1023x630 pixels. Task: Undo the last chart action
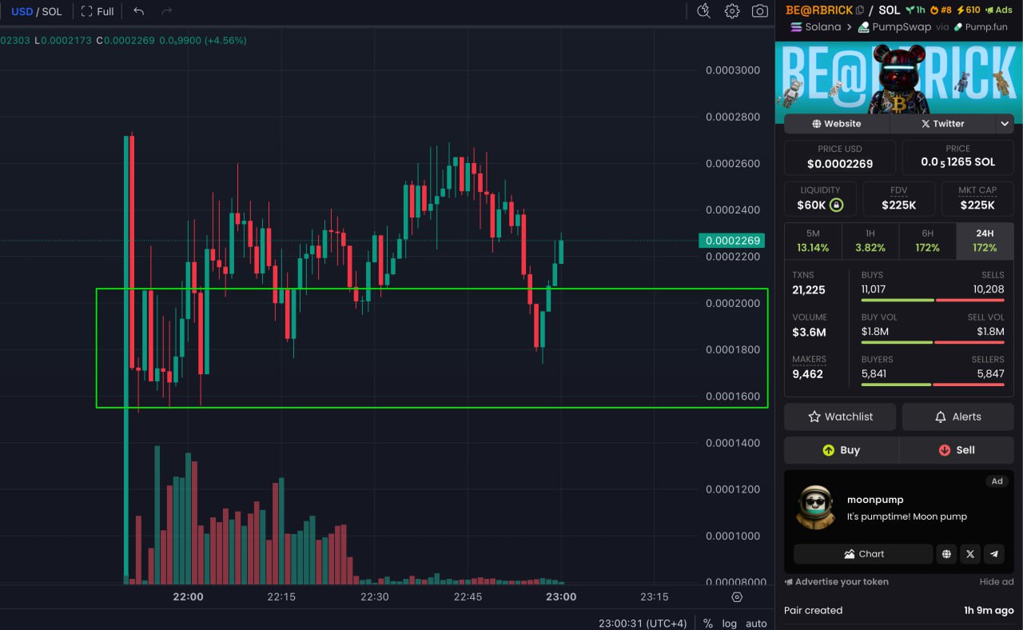pyautogui.click(x=139, y=11)
